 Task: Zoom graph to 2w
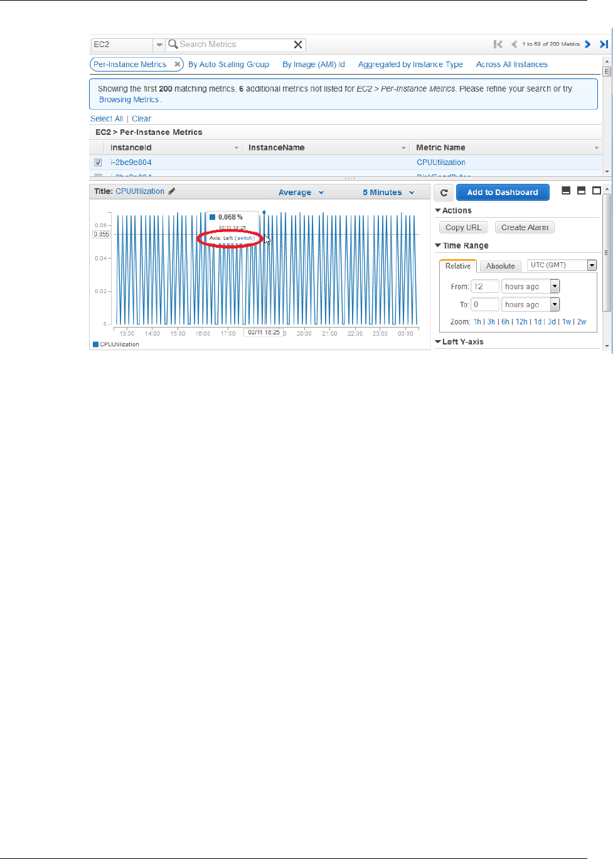click(x=582, y=322)
